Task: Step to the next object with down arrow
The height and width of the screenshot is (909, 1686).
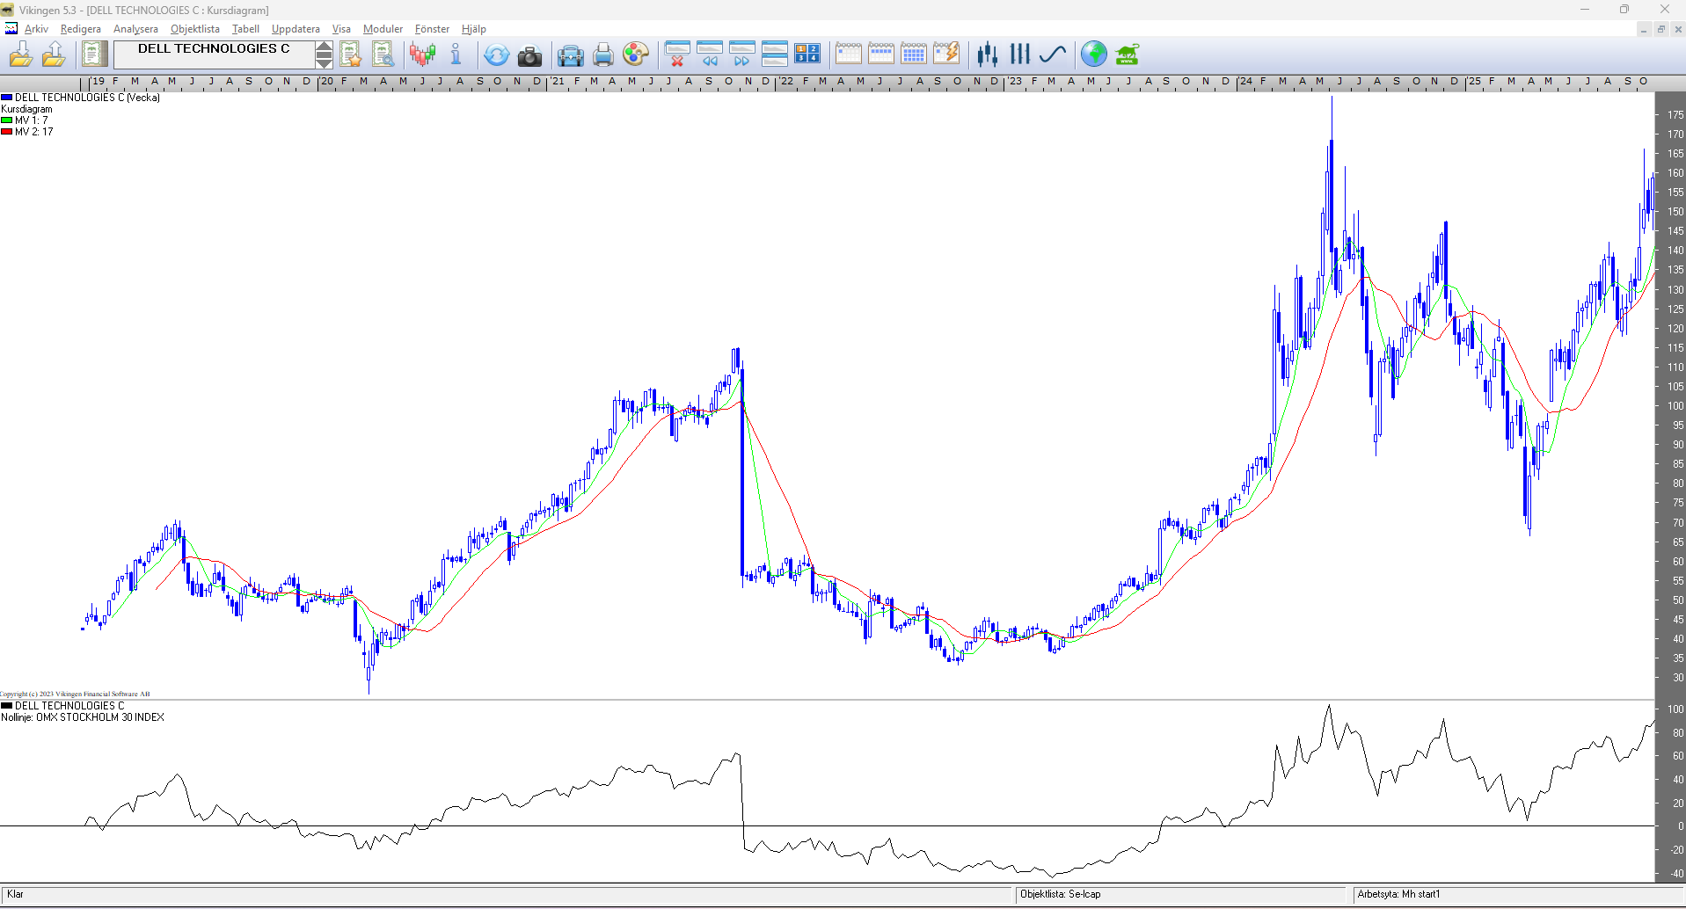Action: pos(325,62)
